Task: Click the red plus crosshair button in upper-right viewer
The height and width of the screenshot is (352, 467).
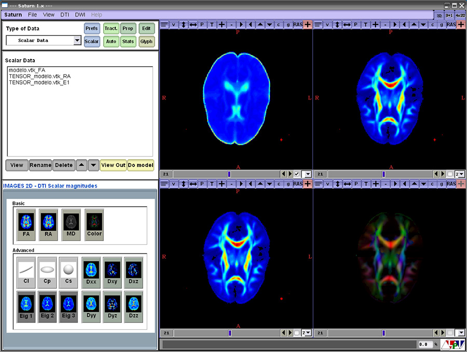Action: coord(461,25)
